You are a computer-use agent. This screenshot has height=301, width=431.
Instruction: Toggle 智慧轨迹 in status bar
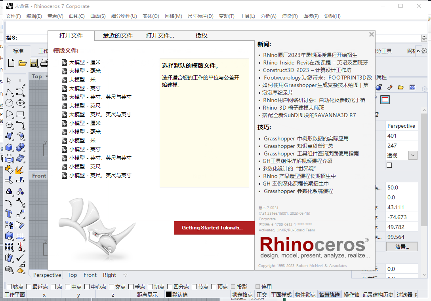tap(329, 294)
